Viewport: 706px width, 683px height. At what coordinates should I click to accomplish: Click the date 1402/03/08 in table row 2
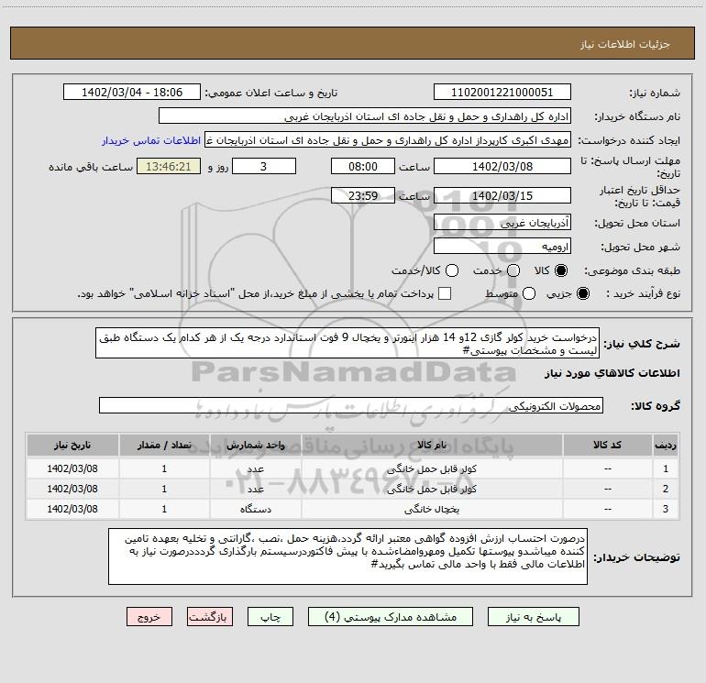tap(72, 489)
